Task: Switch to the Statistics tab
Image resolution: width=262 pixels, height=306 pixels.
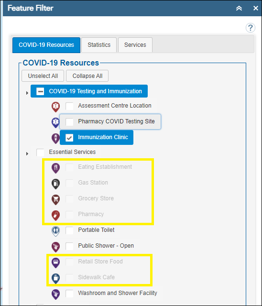Action: [99, 45]
